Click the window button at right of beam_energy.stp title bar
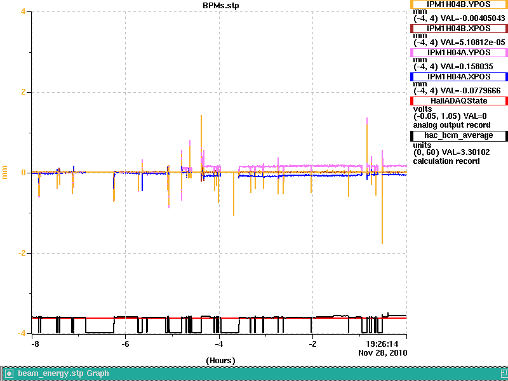The image size is (508, 381). click(x=504, y=374)
